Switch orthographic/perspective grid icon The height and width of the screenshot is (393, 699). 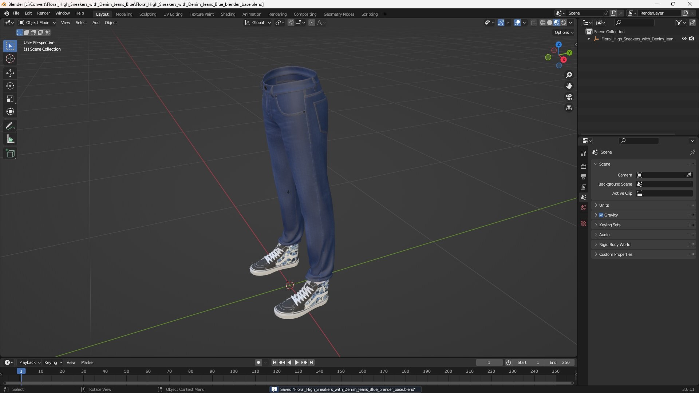pos(569,108)
